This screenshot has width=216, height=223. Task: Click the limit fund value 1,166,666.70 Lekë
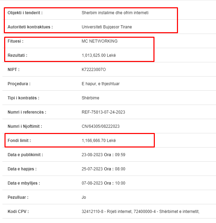[x=98, y=141]
